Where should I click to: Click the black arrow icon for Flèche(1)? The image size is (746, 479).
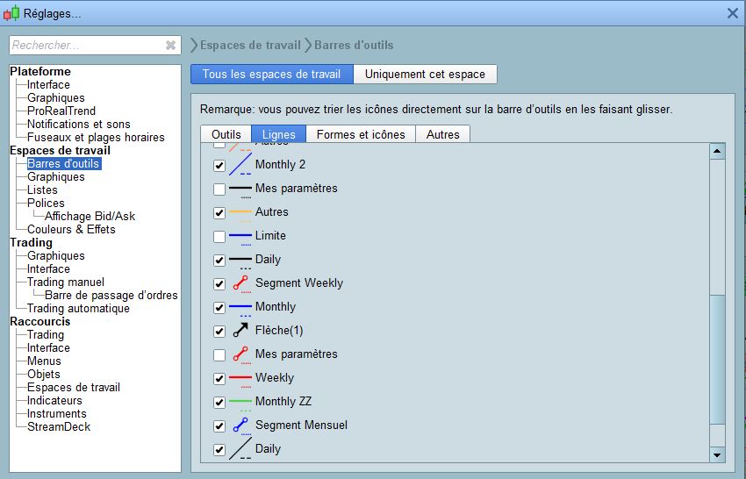pyautogui.click(x=240, y=331)
